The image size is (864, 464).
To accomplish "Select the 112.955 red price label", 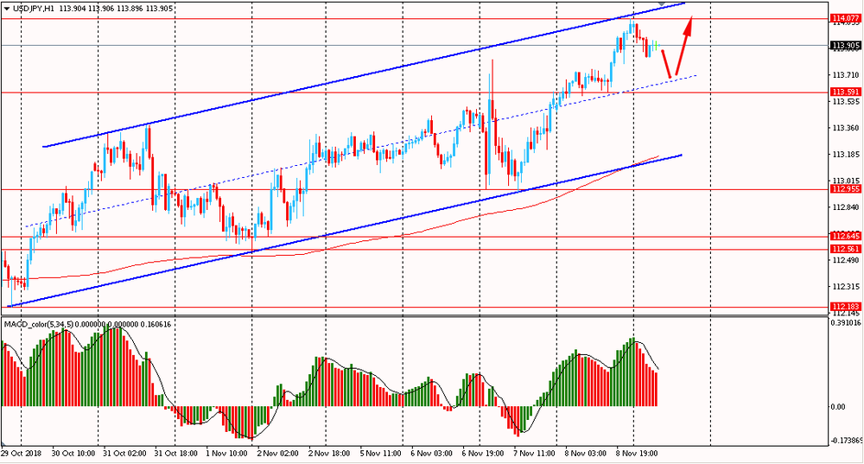I will click(844, 188).
